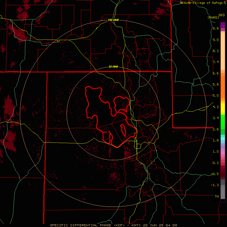Click the 6.6 value on the legend
The image size is (227, 227).
pos(216,73)
